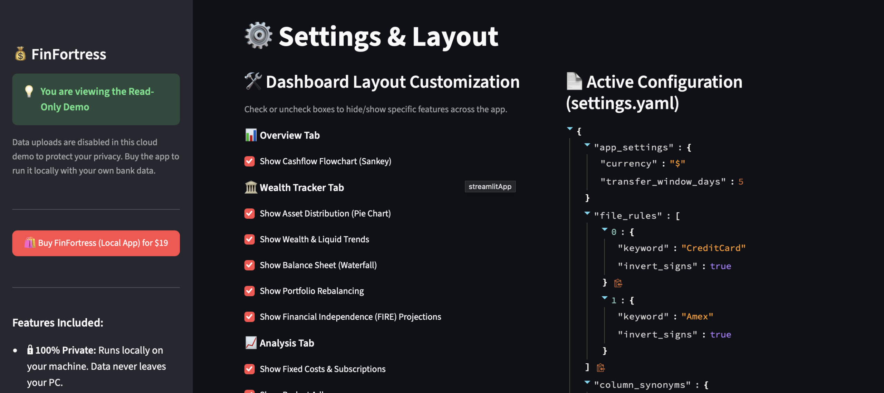Click the transfer_window_days value 5
This screenshot has width=884, height=393.
tap(741, 181)
